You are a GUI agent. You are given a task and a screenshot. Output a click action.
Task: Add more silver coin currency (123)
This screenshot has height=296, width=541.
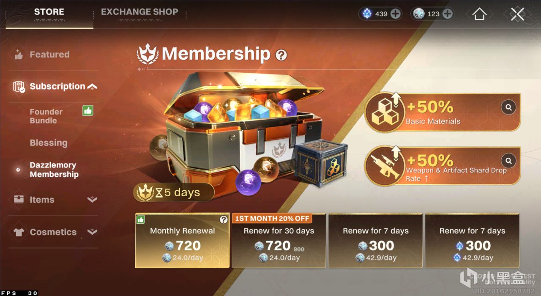tap(448, 14)
